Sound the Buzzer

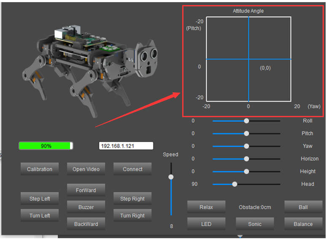coord(86,207)
